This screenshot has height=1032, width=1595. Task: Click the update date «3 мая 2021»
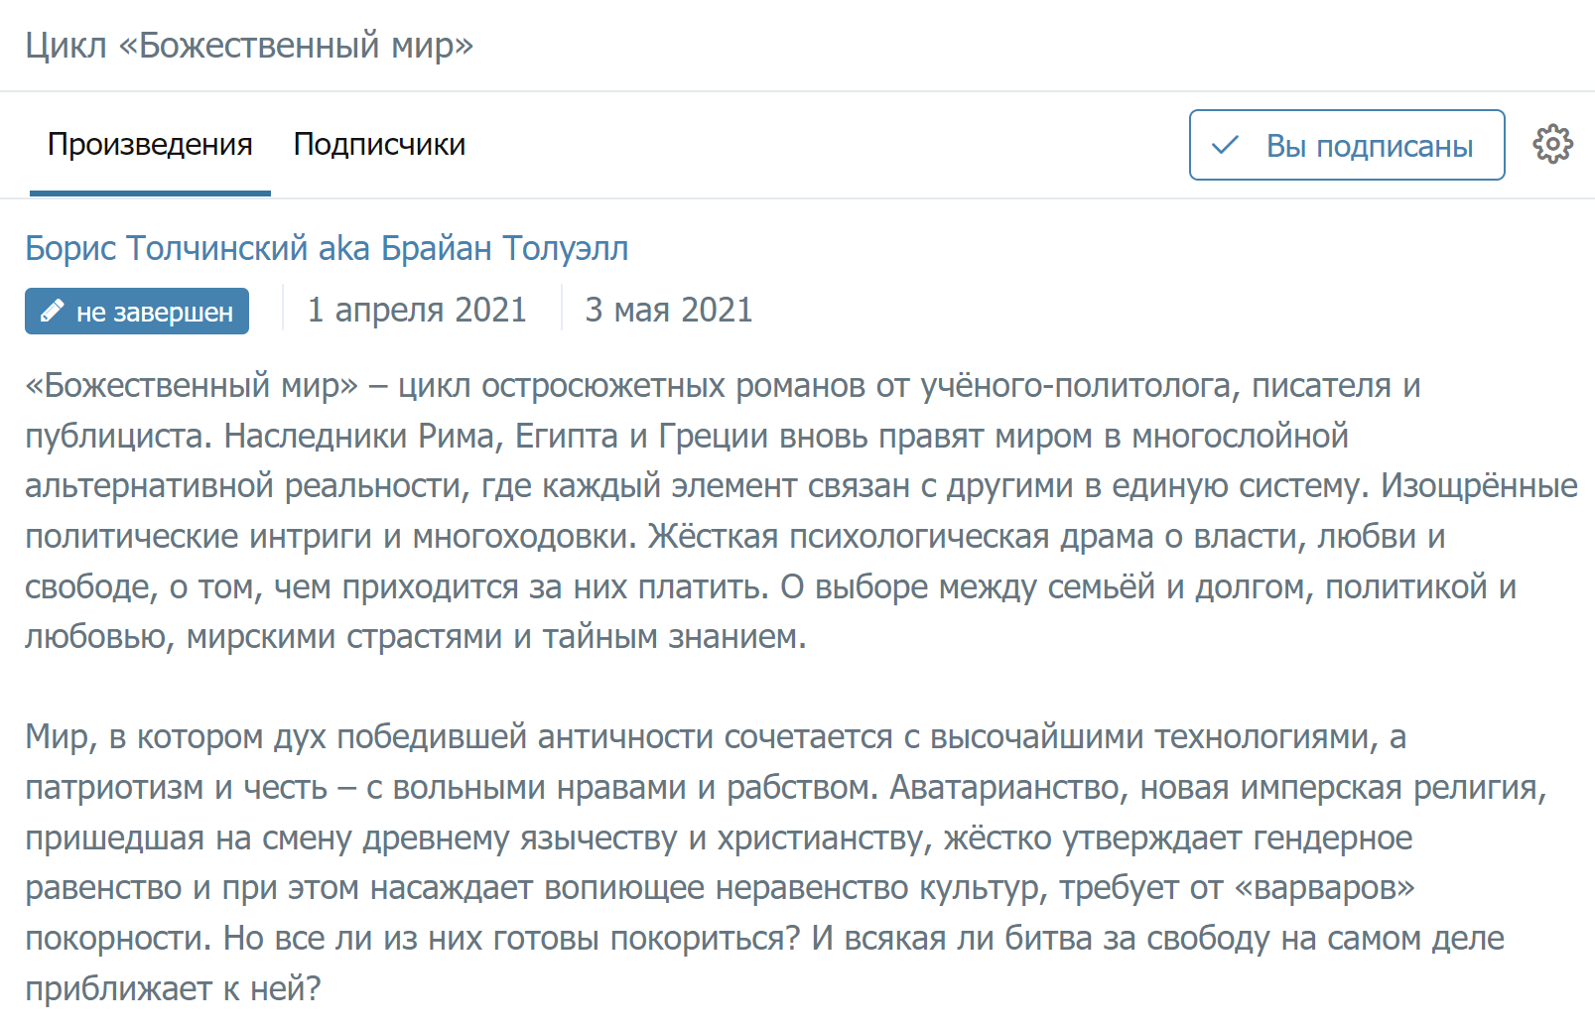click(x=668, y=310)
